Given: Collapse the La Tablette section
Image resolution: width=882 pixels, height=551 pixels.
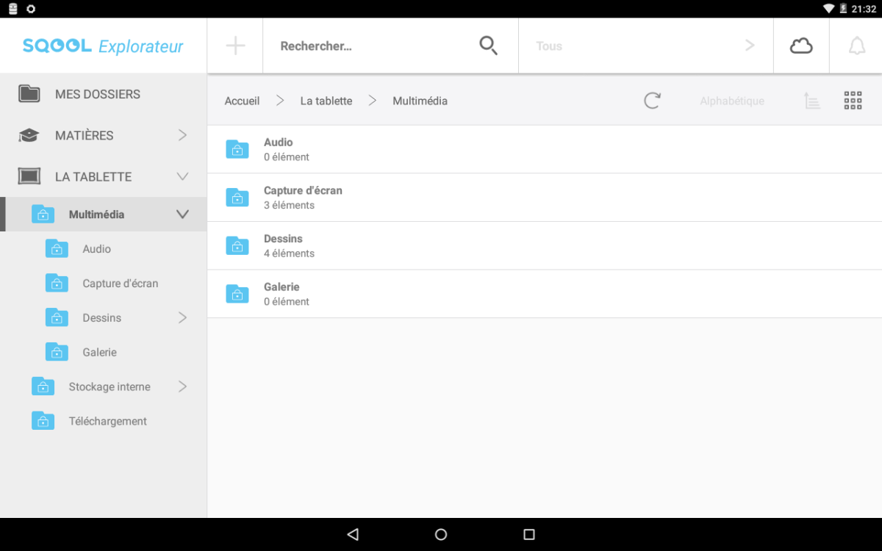Looking at the screenshot, I should point(182,176).
